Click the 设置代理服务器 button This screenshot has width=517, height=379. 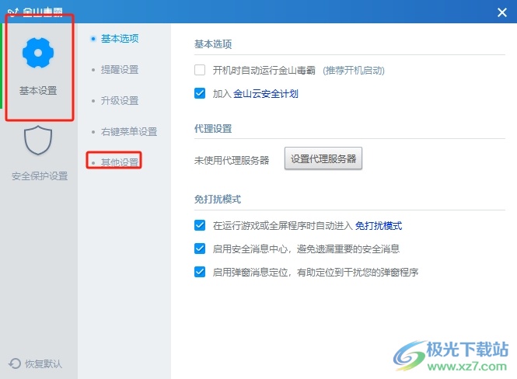(x=323, y=158)
